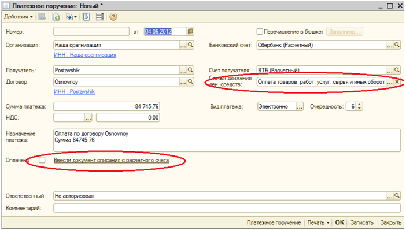Click the Закрыть button

390,222
